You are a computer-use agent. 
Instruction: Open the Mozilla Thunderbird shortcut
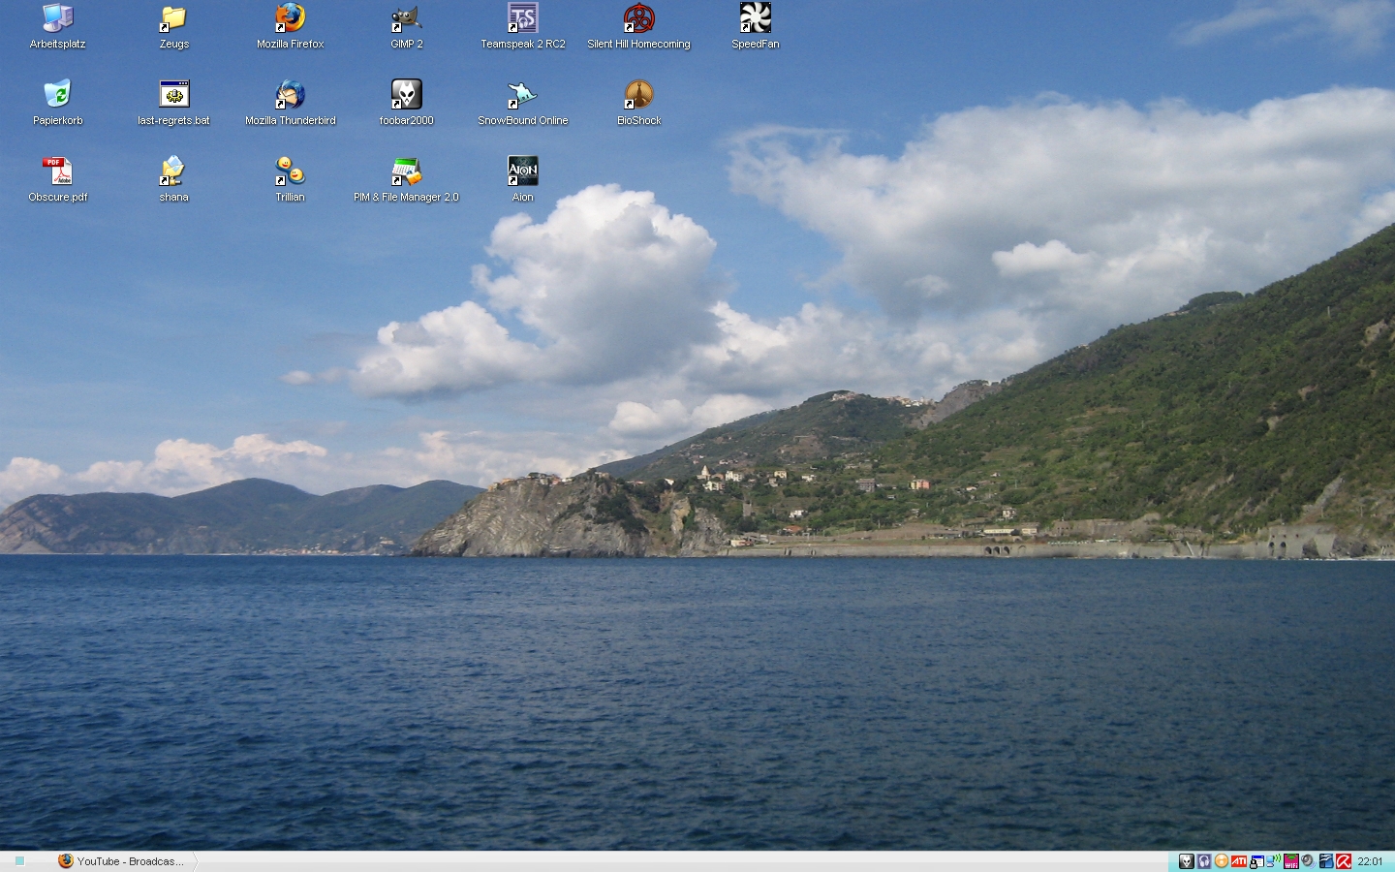coord(291,95)
